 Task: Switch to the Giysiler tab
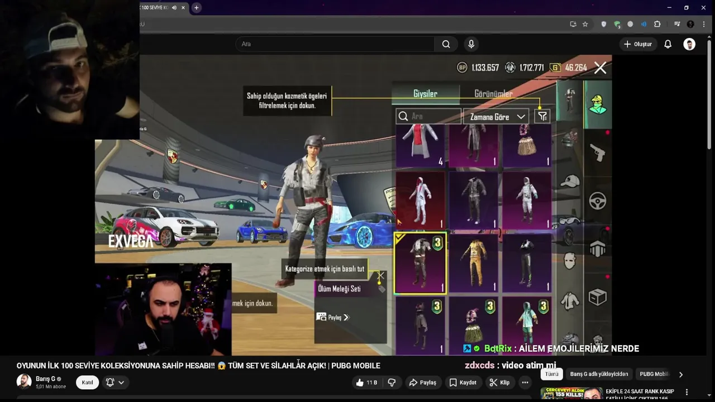click(x=425, y=94)
